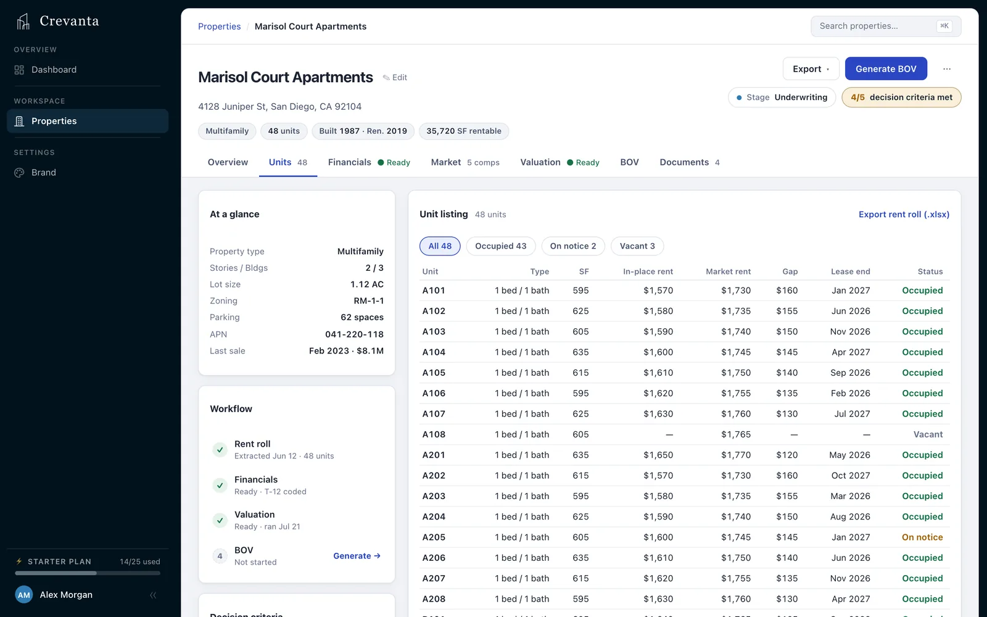Image resolution: width=987 pixels, height=617 pixels.
Task: Select unit A104 row
Action: [685, 352]
